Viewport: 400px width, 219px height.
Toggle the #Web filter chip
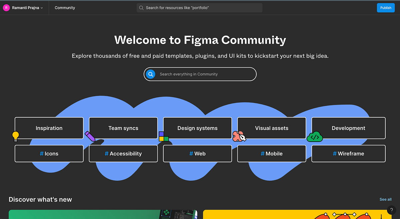point(197,153)
